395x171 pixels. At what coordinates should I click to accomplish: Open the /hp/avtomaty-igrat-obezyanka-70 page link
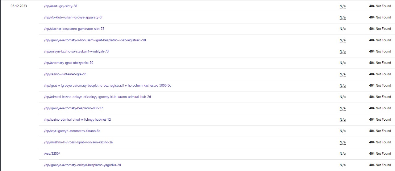69,63
